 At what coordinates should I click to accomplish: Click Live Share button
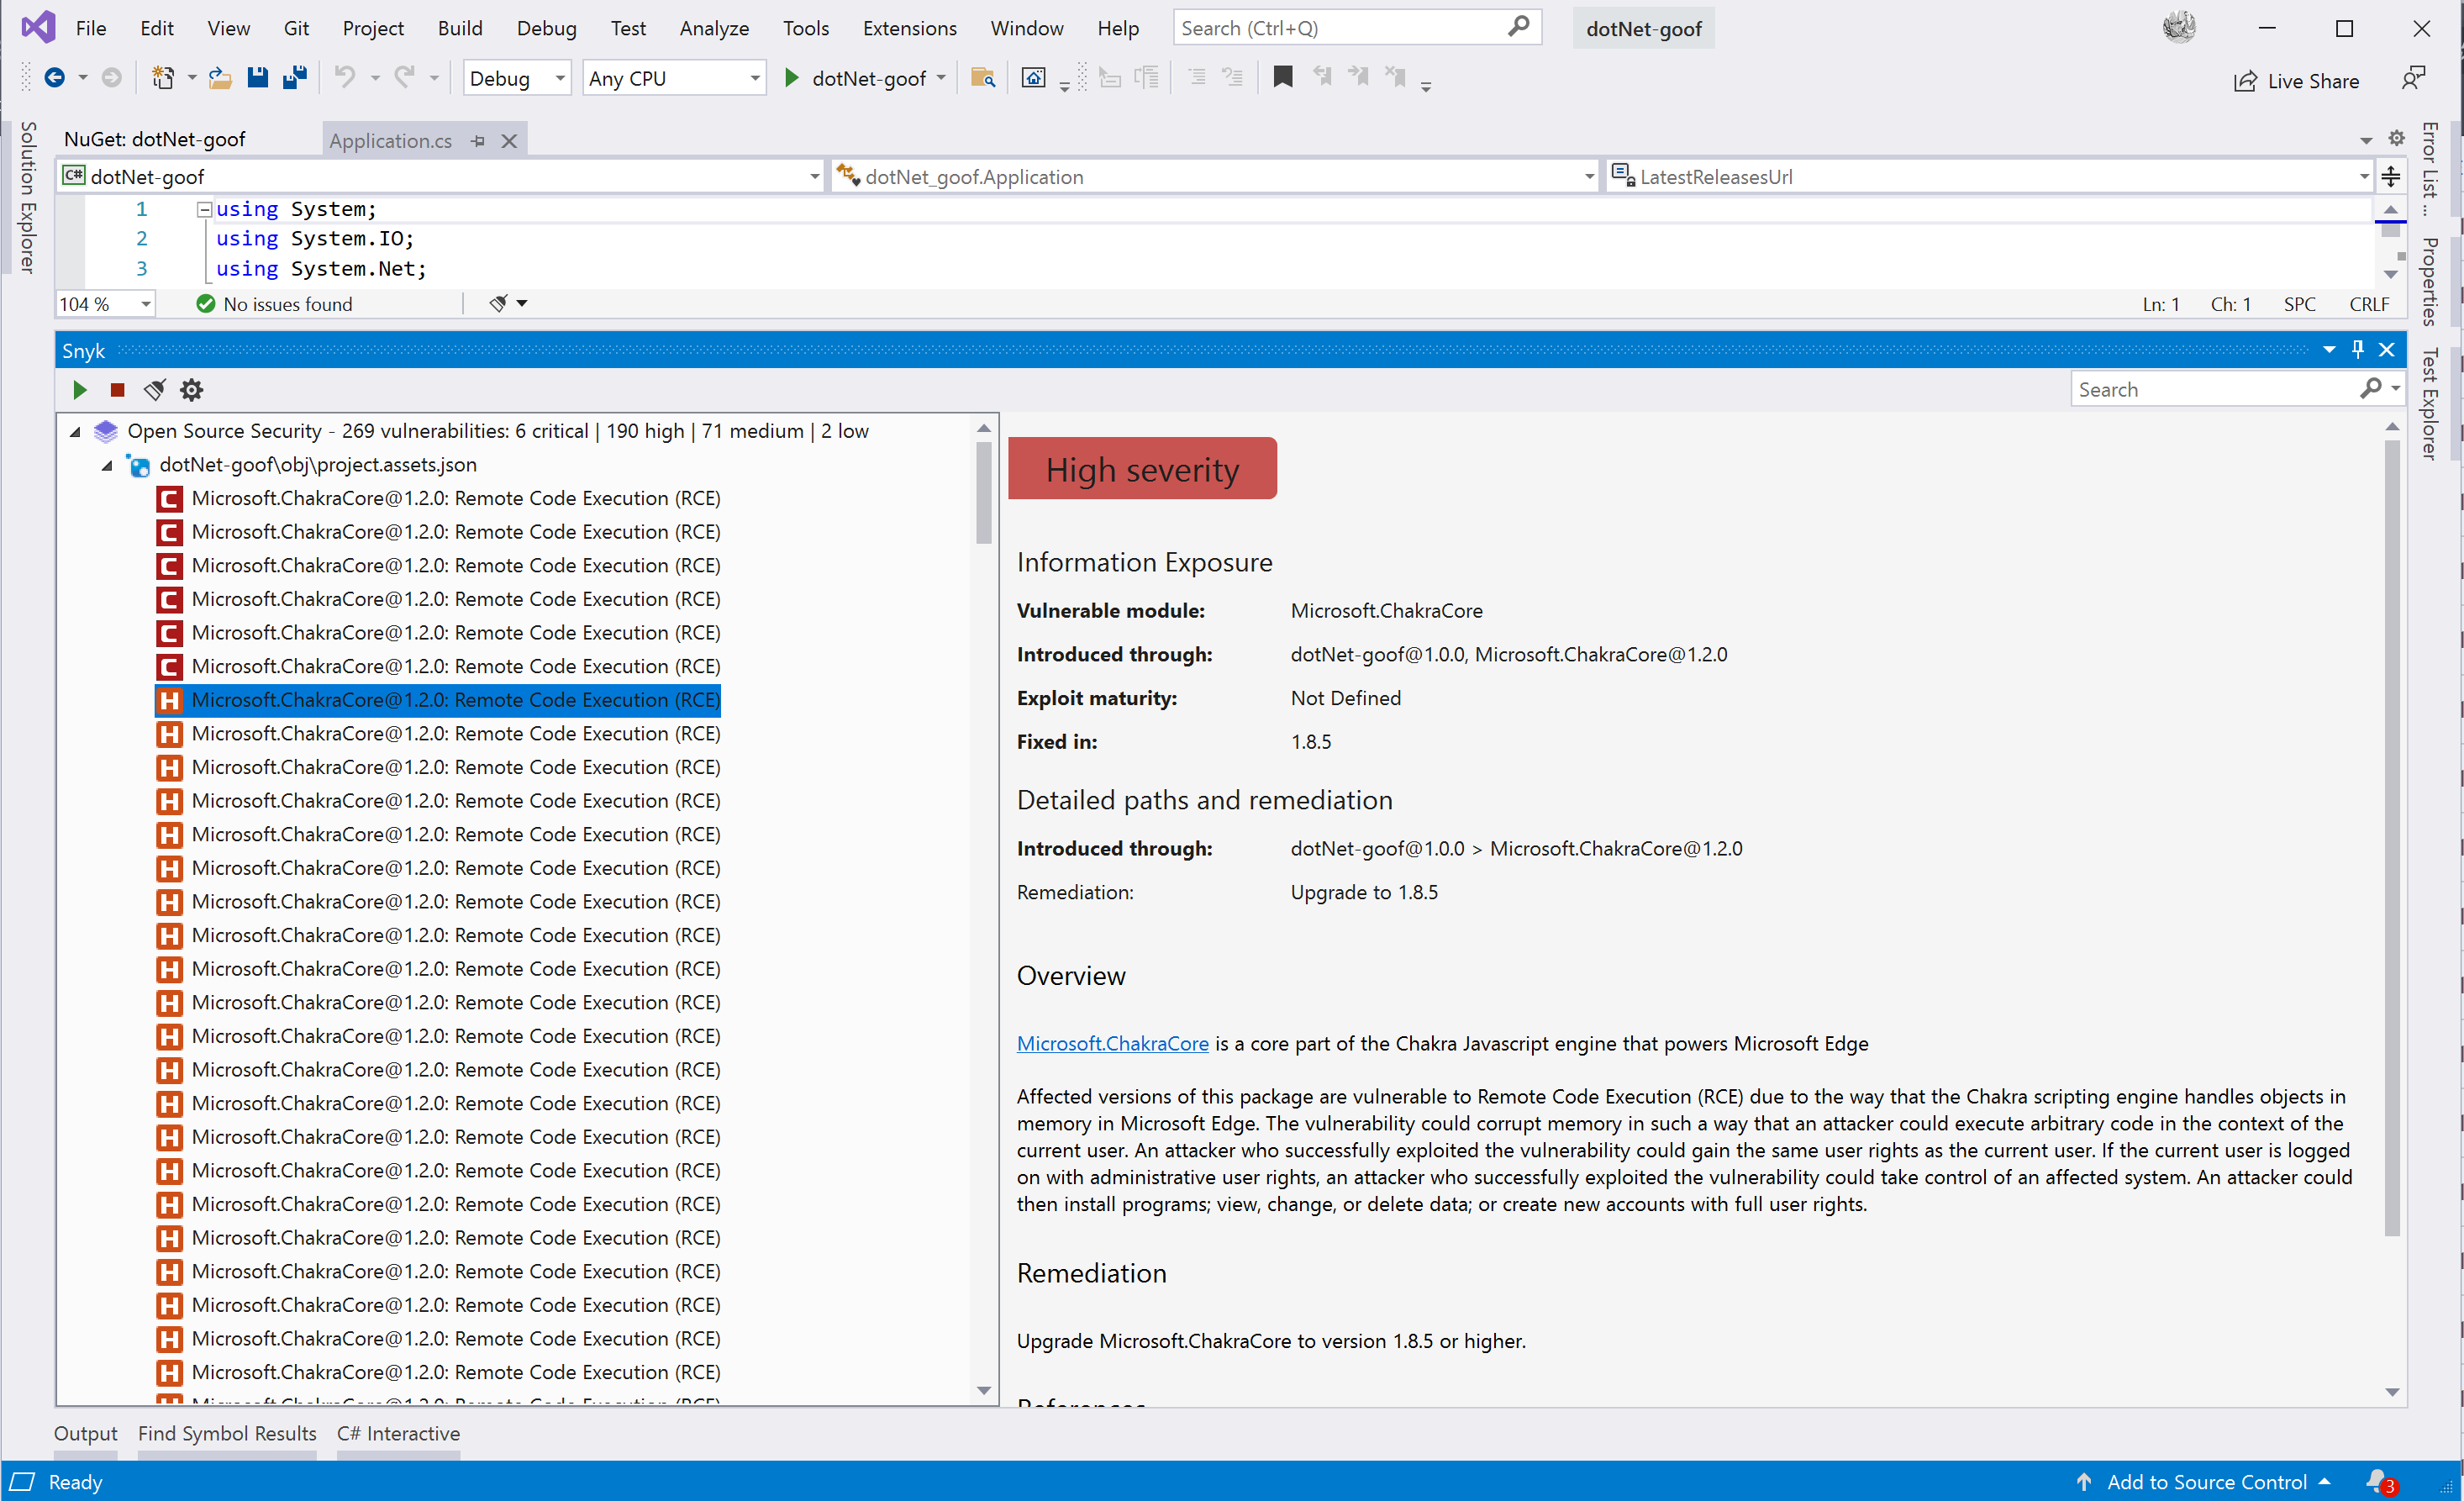(2297, 81)
